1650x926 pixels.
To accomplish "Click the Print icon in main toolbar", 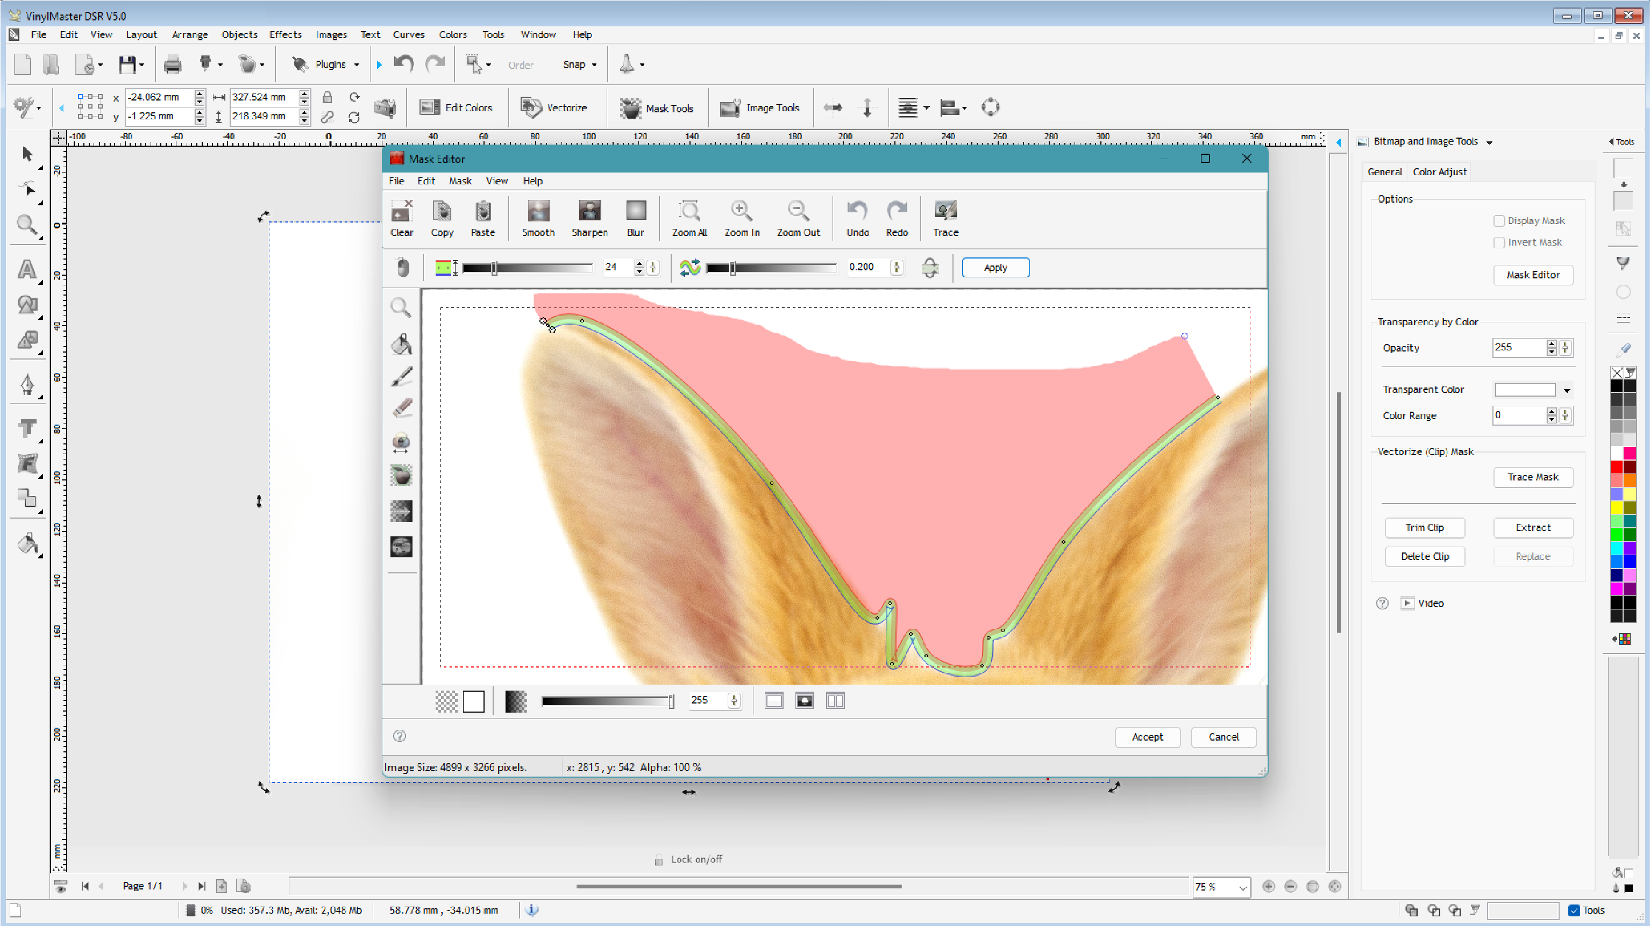I will pyautogui.click(x=172, y=64).
